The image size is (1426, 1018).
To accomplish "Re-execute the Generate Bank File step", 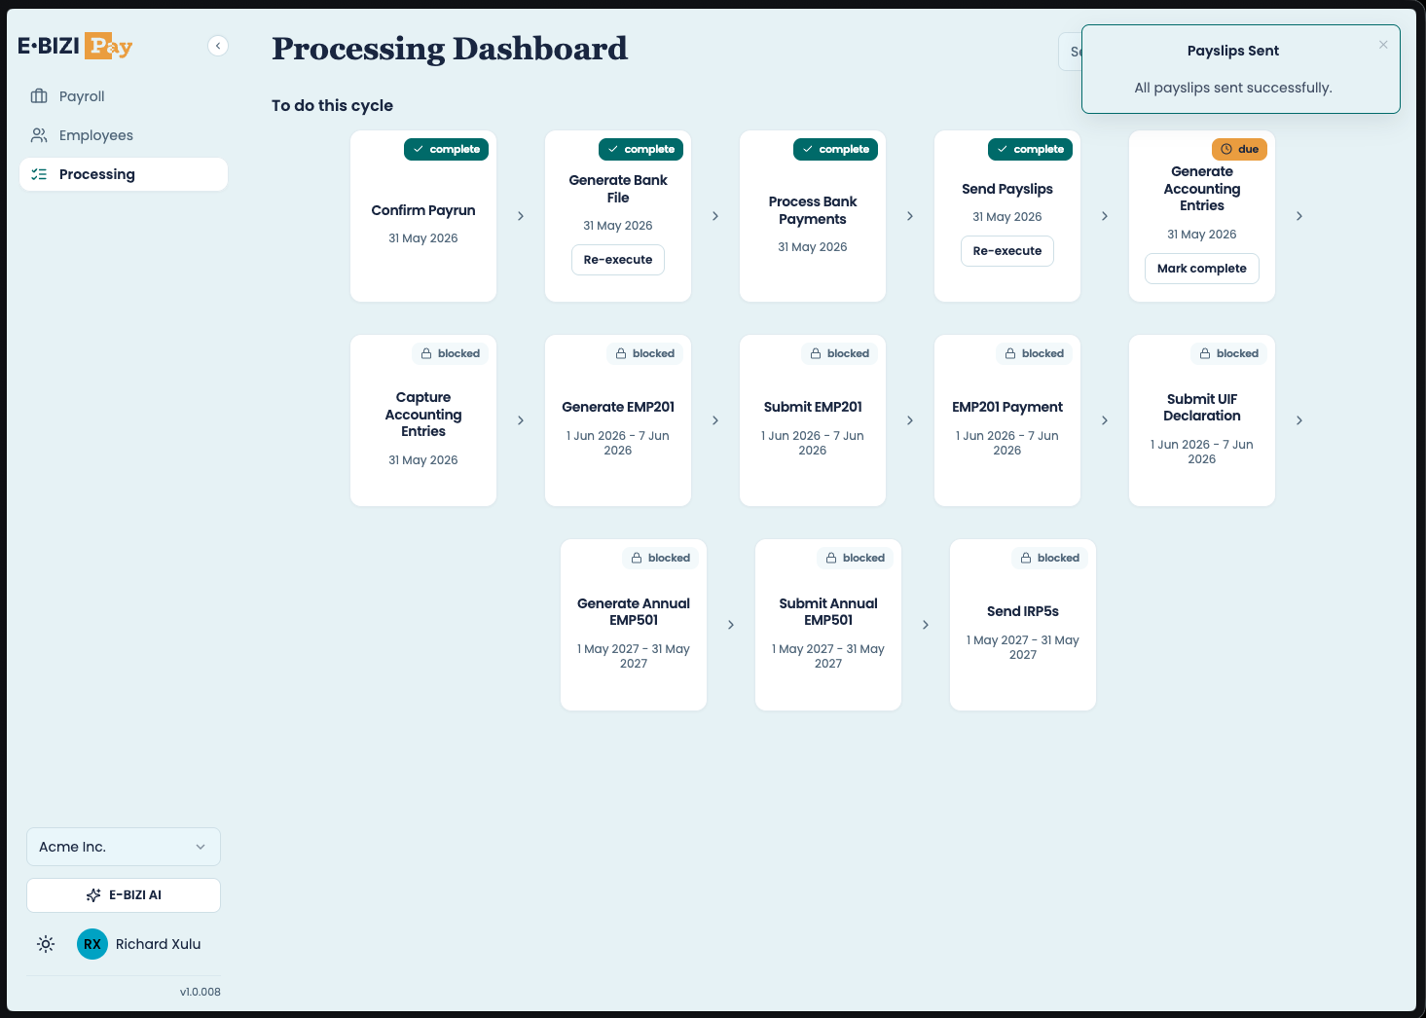I will click(x=618, y=260).
